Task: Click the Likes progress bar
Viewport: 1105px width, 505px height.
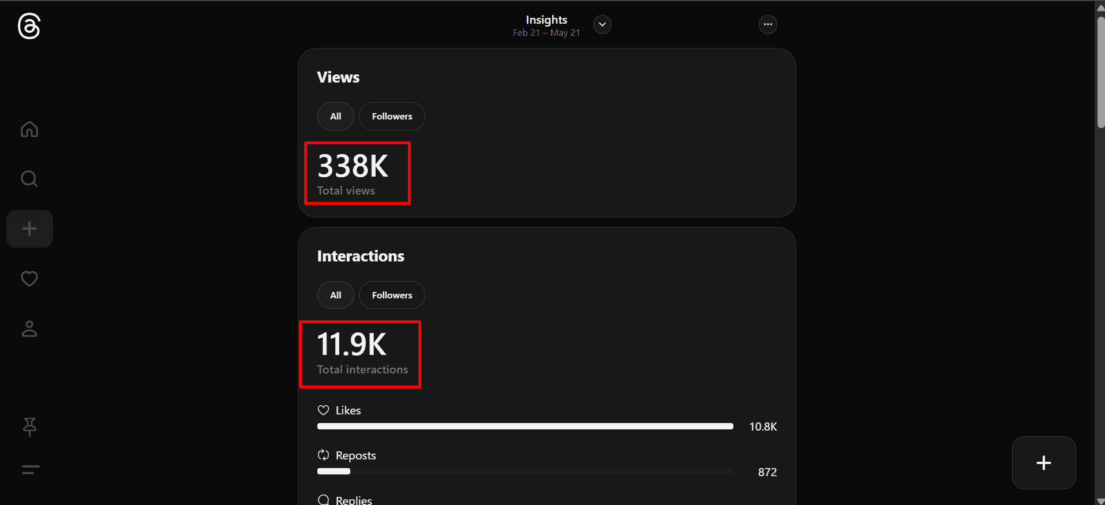Action: (525, 427)
